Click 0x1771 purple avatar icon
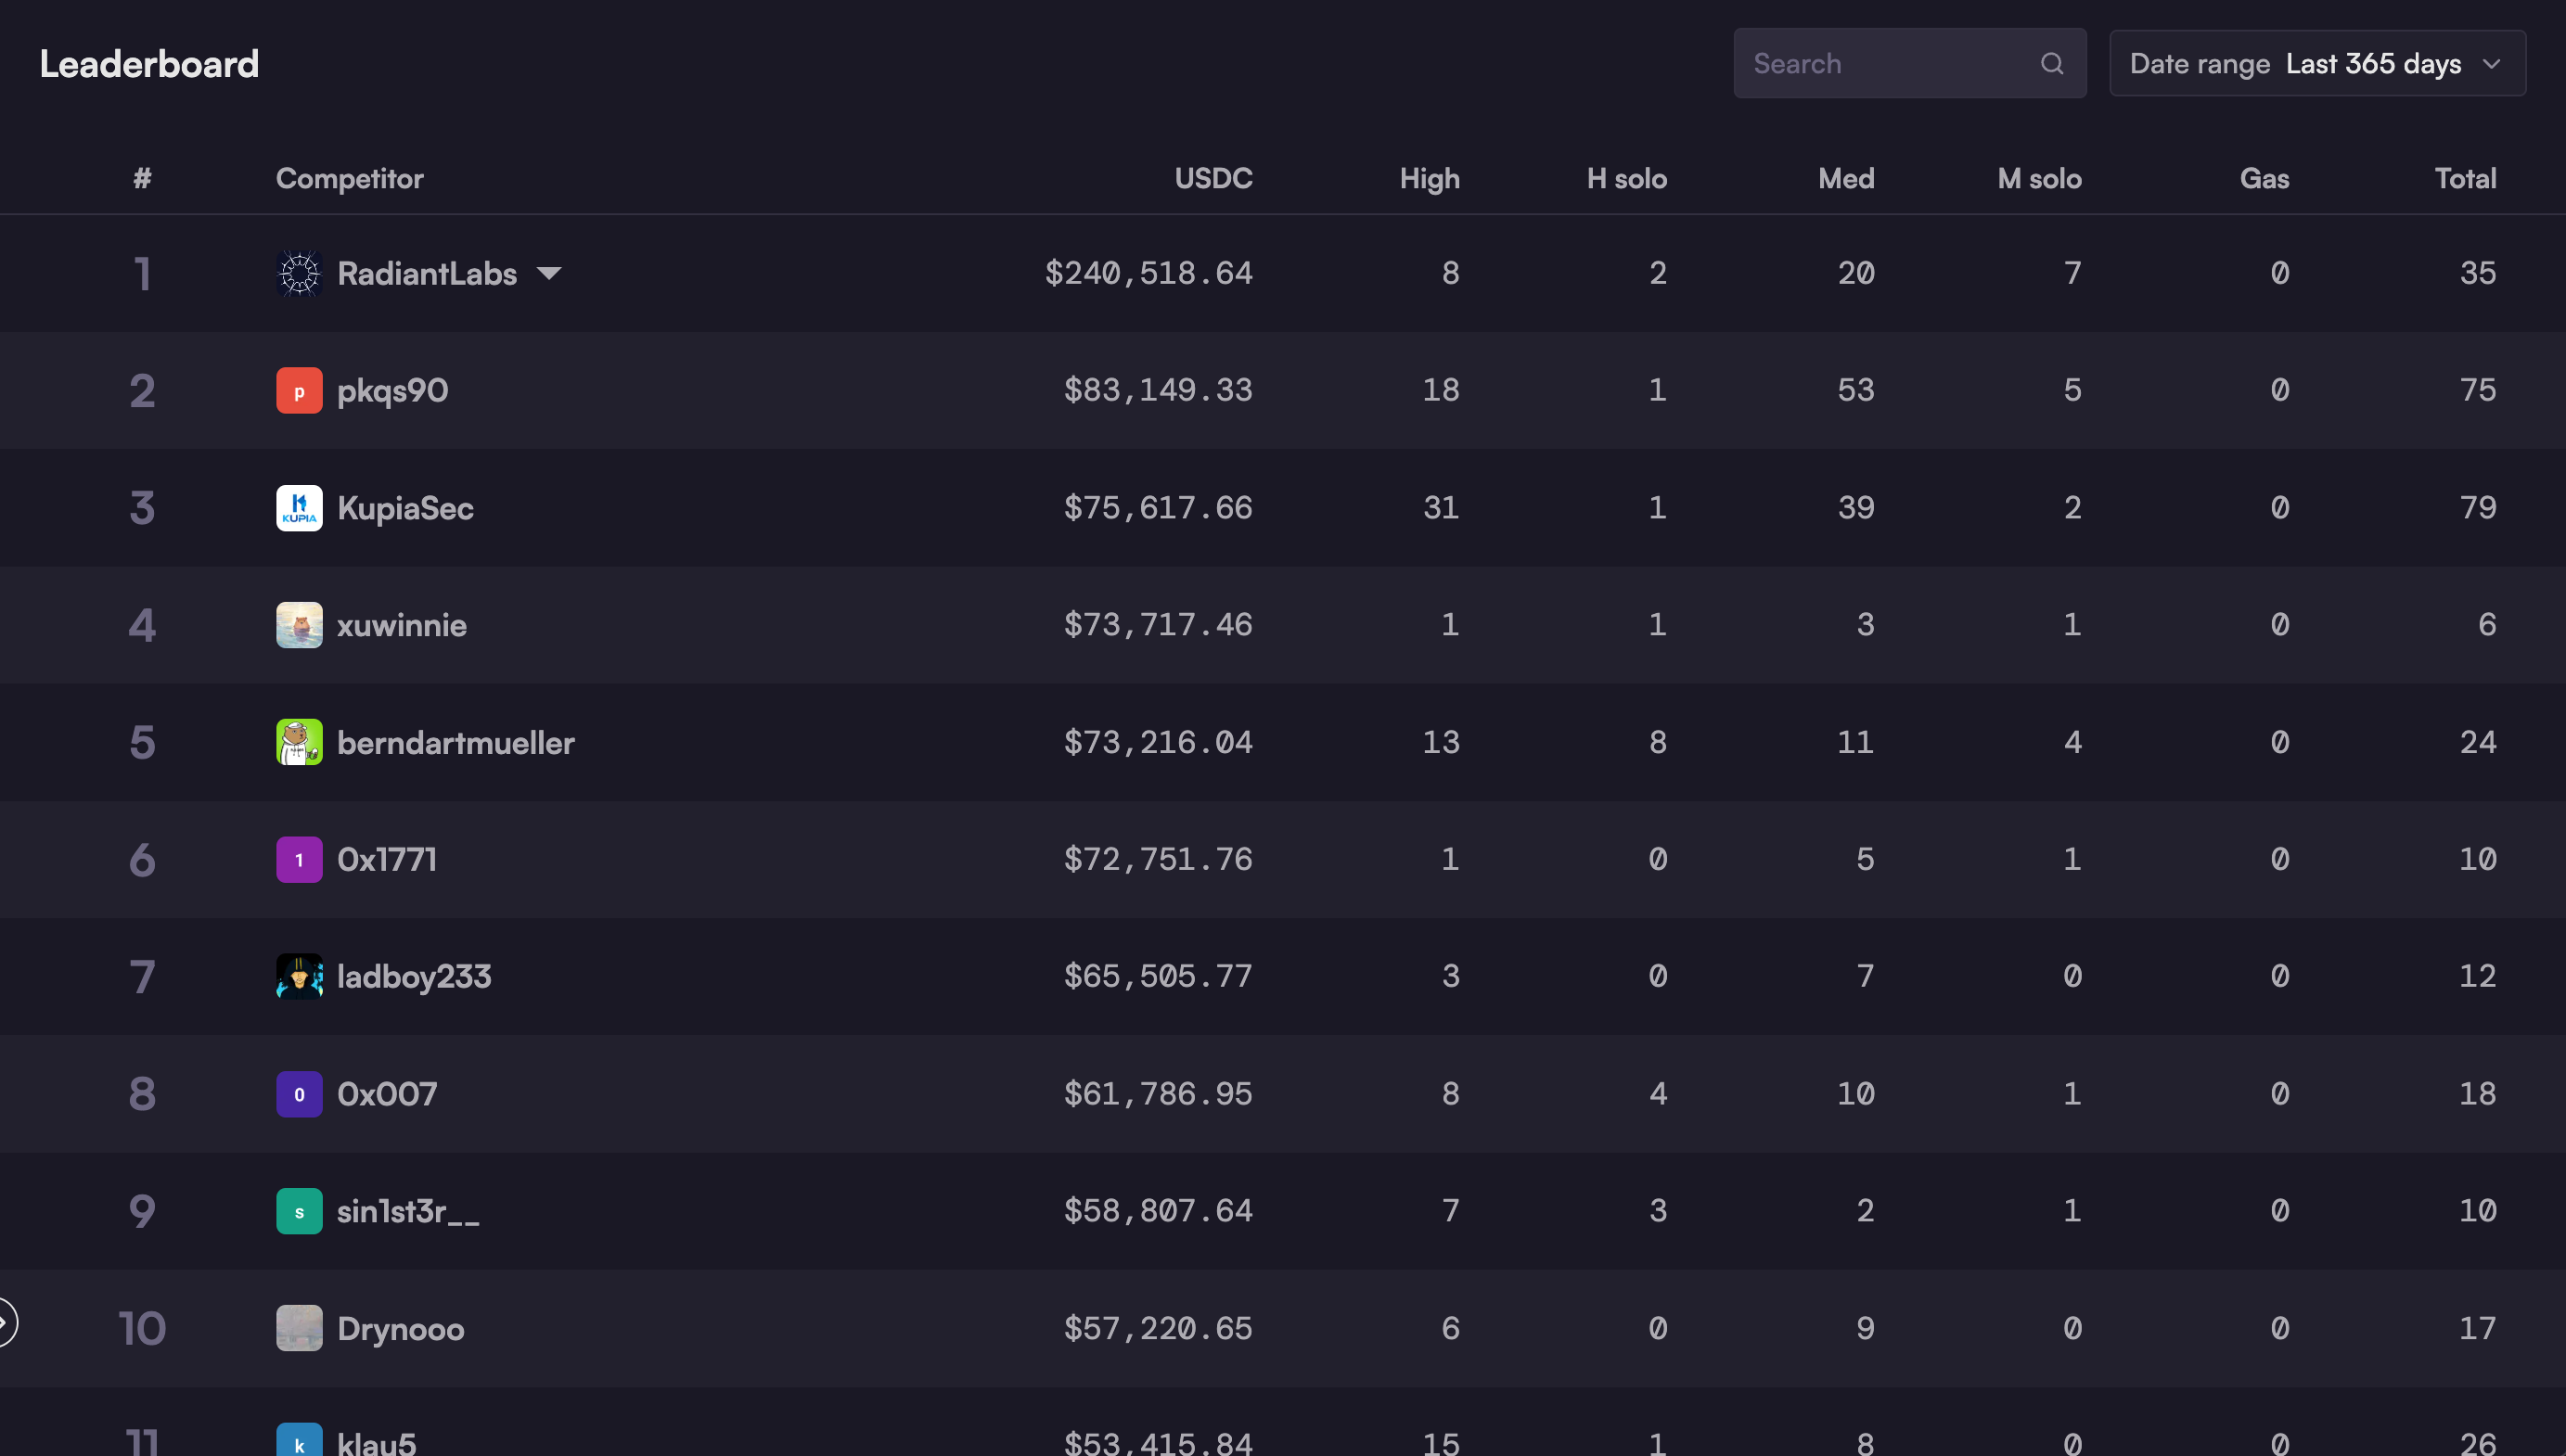2566x1456 pixels. coord(299,860)
